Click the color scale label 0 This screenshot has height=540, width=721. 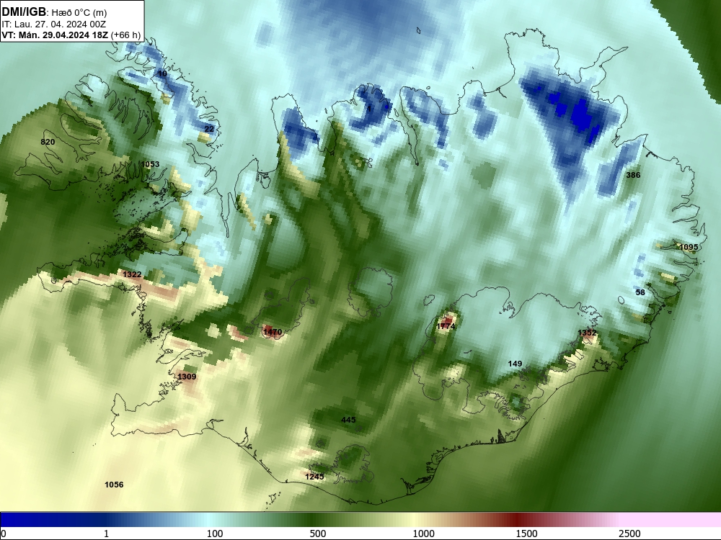coord(4,534)
